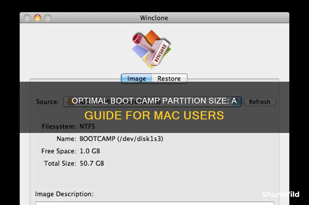
Task: Select the 50.7 GB total size value
Action: (x=92, y=163)
